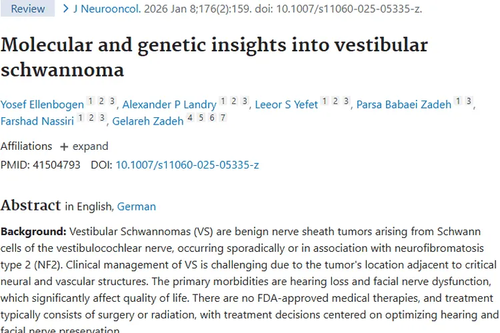Click the chevron before J Neurooncol

point(65,9)
